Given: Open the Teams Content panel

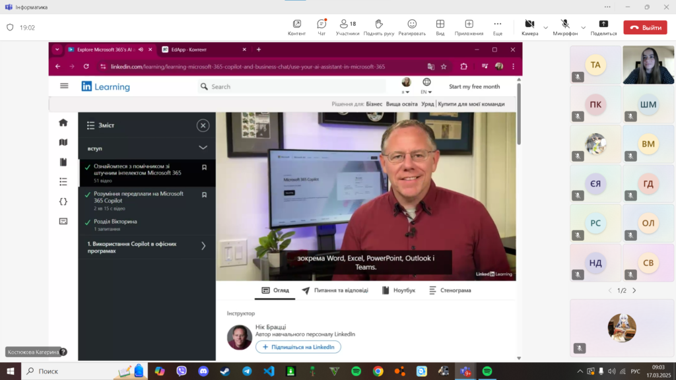Looking at the screenshot, I should pyautogui.click(x=296, y=28).
